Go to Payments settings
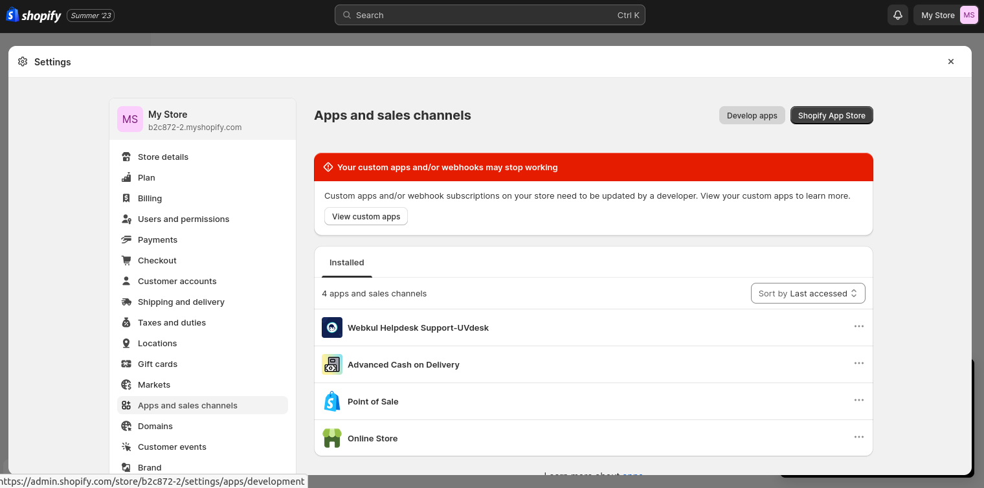This screenshot has height=488, width=984. coord(203,239)
